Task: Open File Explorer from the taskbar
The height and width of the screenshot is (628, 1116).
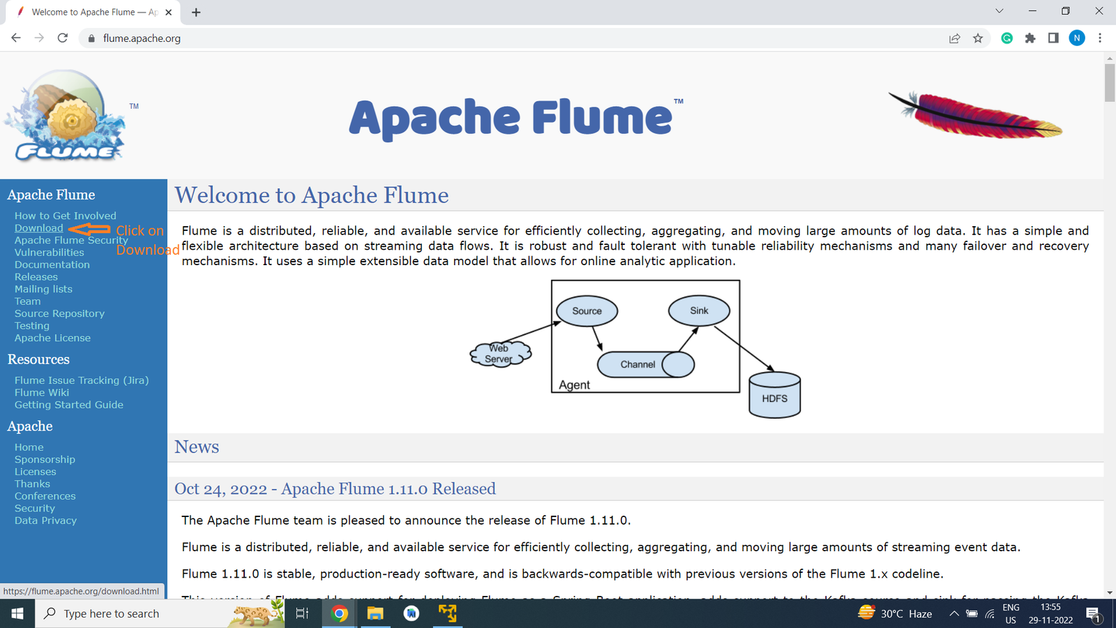Action: [x=375, y=613]
